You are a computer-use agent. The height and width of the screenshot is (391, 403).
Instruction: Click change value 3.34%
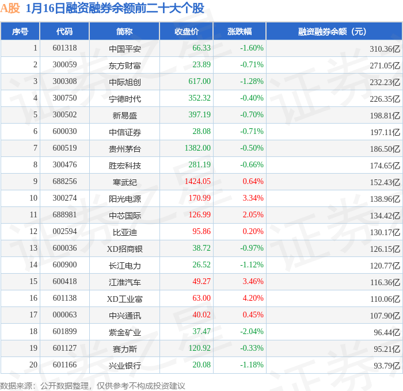pos(253,198)
